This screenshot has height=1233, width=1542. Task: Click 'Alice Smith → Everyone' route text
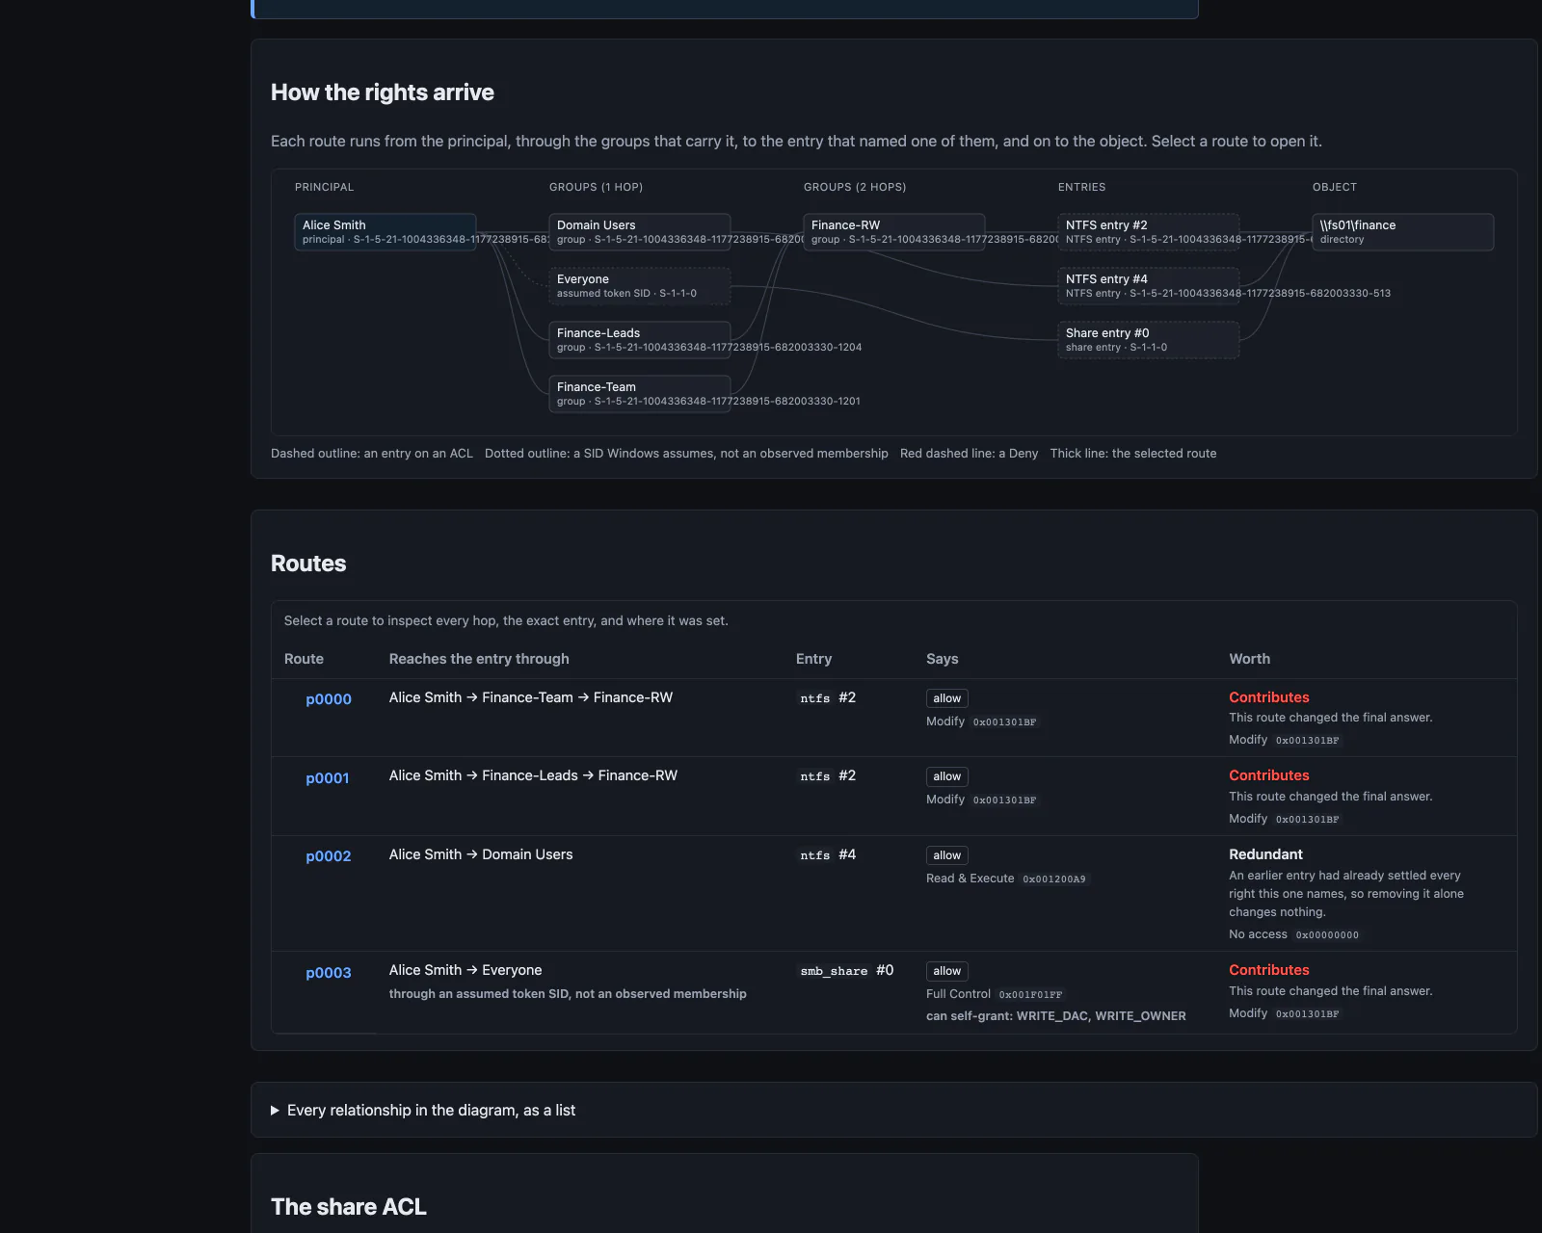[x=465, y=970]
